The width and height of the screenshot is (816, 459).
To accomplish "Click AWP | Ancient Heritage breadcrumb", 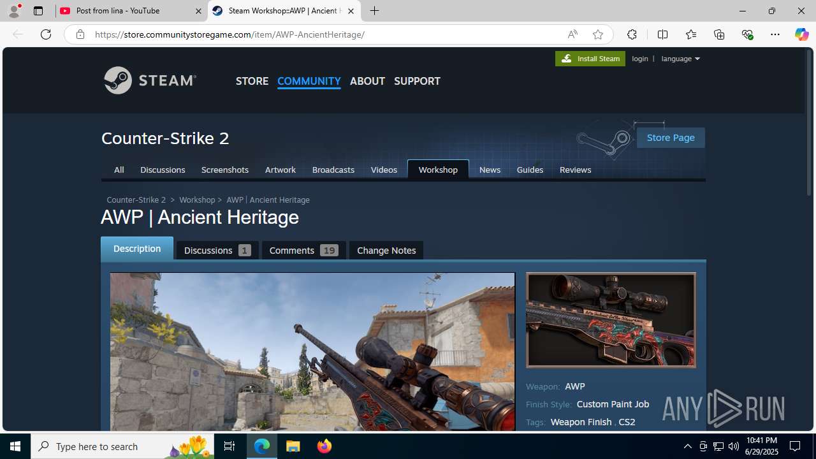I will [x=268, y=200].
